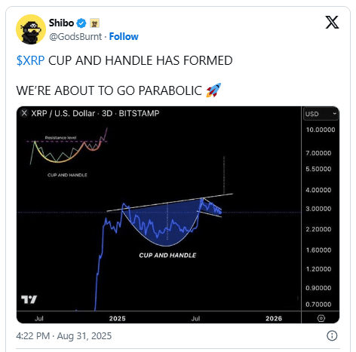
Task: Close the XRP symbol label with X
Action: tap(24, 113)
